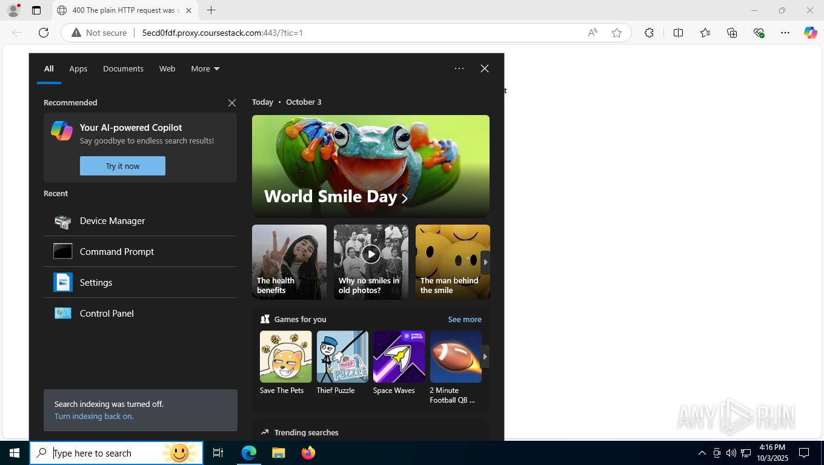Open the World Smile Day feature

tap(371, 167)
